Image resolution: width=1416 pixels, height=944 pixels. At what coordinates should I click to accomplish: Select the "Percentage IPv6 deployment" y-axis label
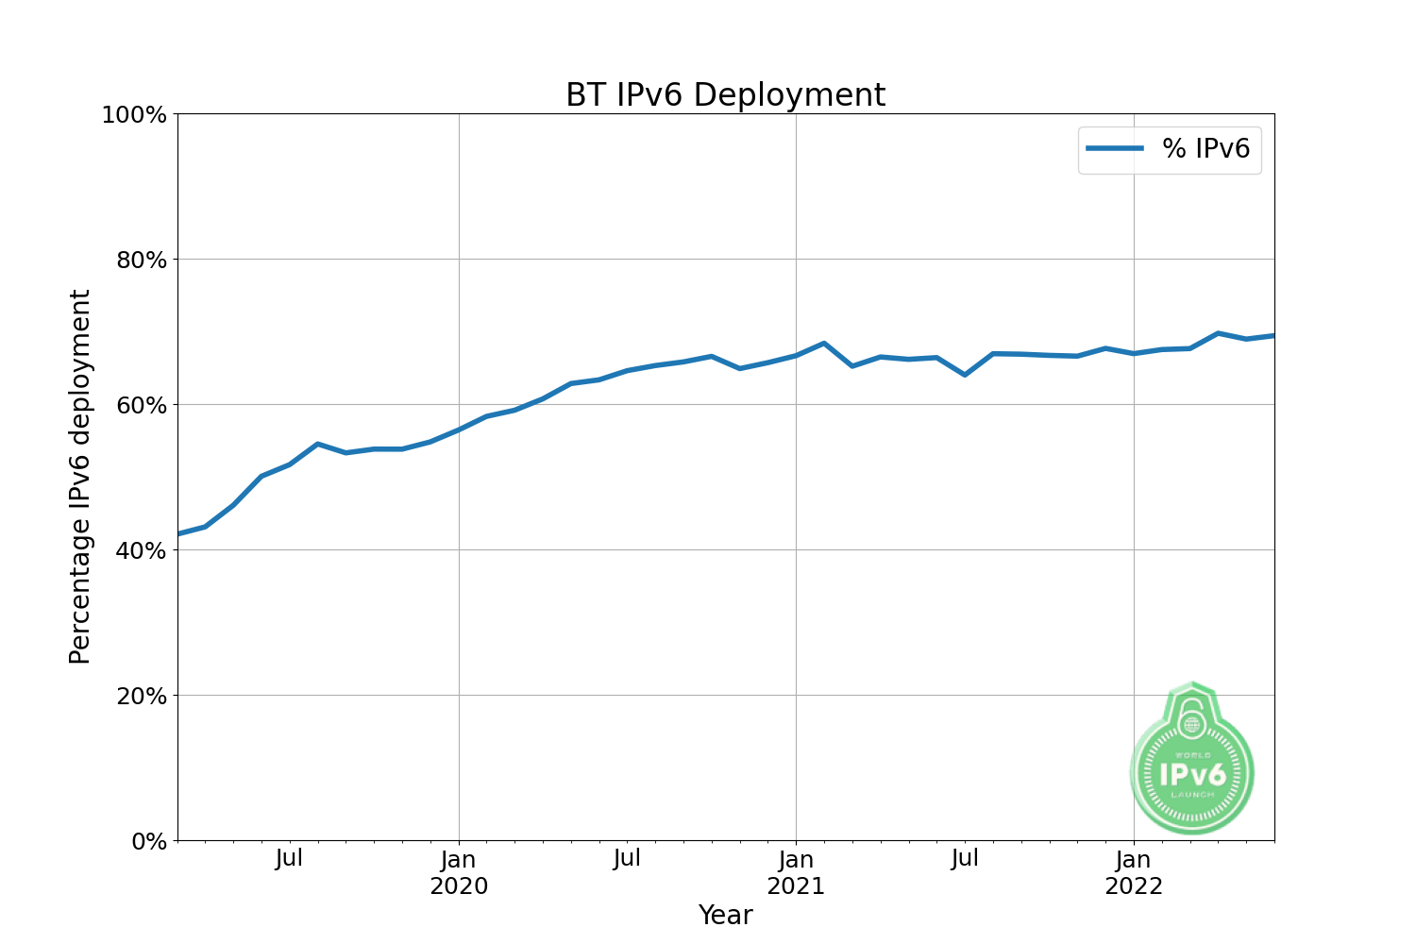(80, 477)
